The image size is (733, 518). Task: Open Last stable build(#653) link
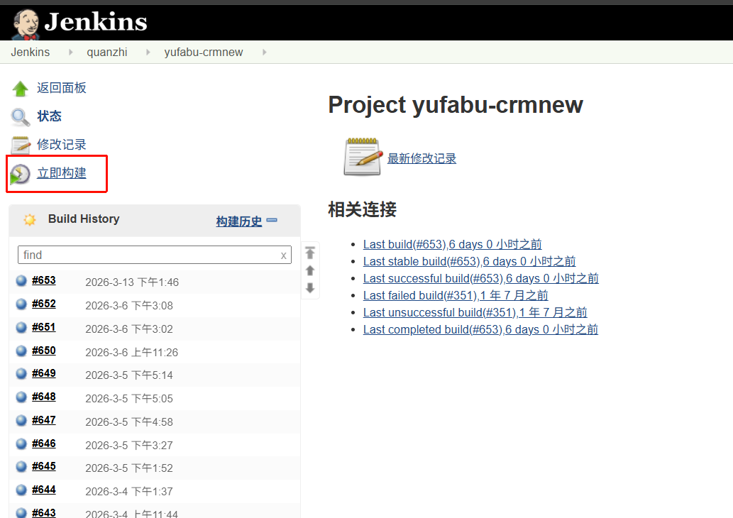(469, 261)
